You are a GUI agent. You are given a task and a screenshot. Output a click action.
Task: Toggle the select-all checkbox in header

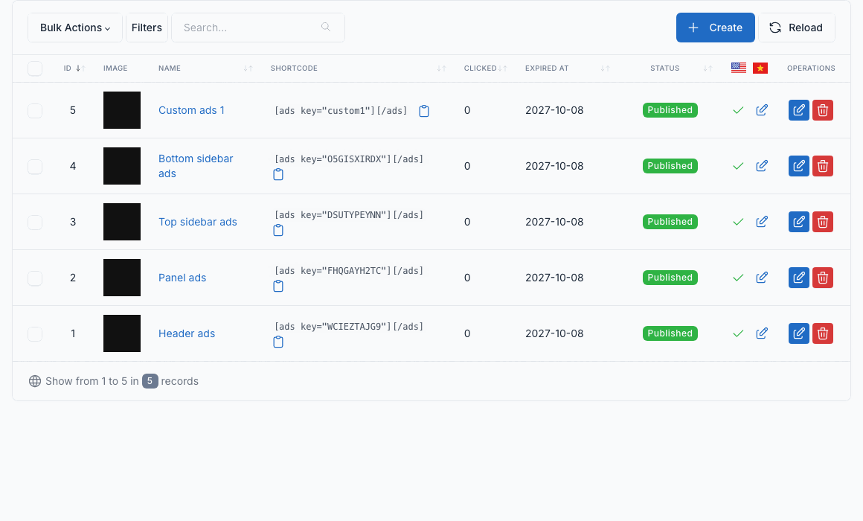point(35,68)
